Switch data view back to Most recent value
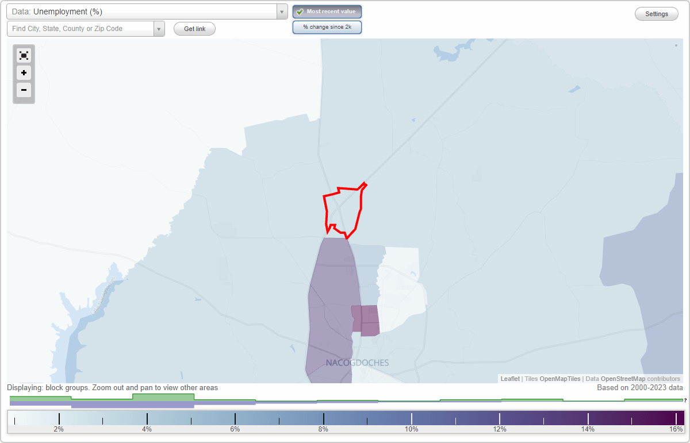Image resolution: width=690 pixels, height=443 pixels. tap(327, 11)
